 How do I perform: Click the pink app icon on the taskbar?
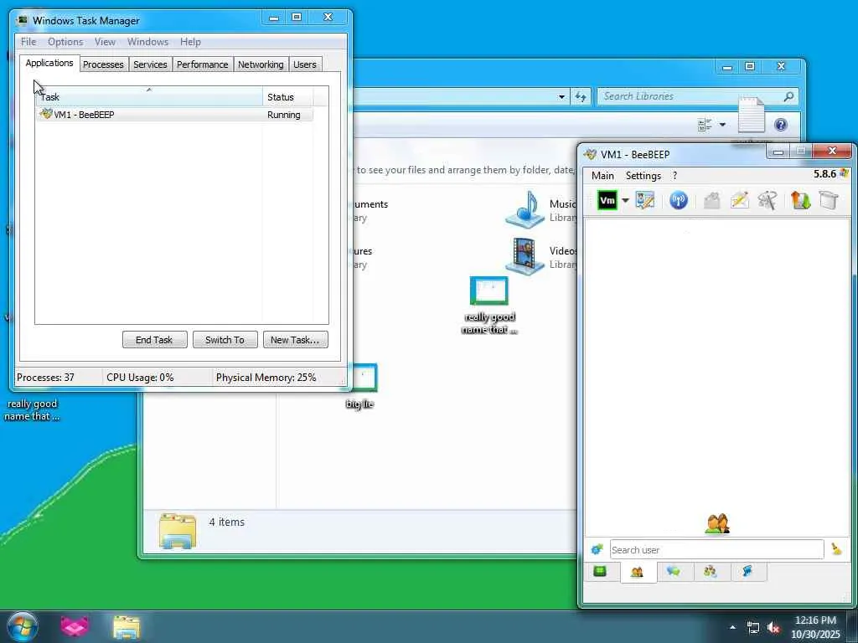tap(75, 626)
